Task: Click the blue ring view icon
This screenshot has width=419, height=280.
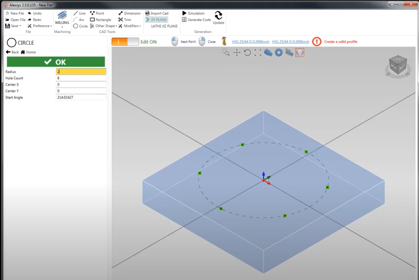Action: 279,53
